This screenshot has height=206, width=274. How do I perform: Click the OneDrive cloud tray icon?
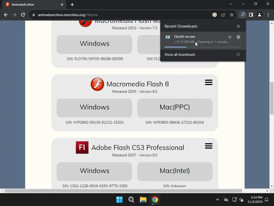[226, 200]
